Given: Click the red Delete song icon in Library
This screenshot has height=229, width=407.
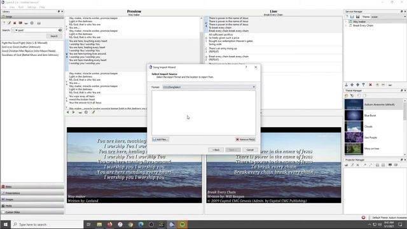Looking at the screenshot, I should pyautogui.click(x=15, y=23).
